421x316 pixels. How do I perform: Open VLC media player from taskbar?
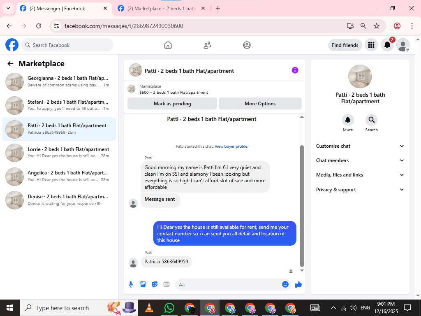click(x=149, y=308)
